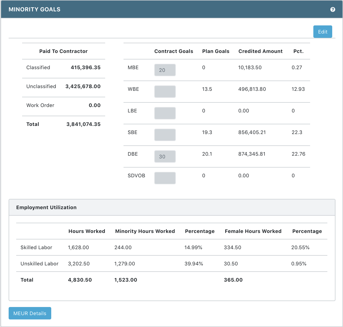343x327 pixels.
Task: Click the Edit button
Action: [323, 32]
